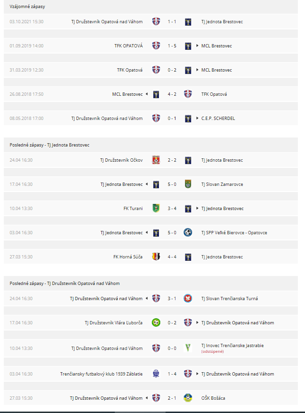Open the 0 - 0 Trenčianske Jastrabie score

click(172, 348)
